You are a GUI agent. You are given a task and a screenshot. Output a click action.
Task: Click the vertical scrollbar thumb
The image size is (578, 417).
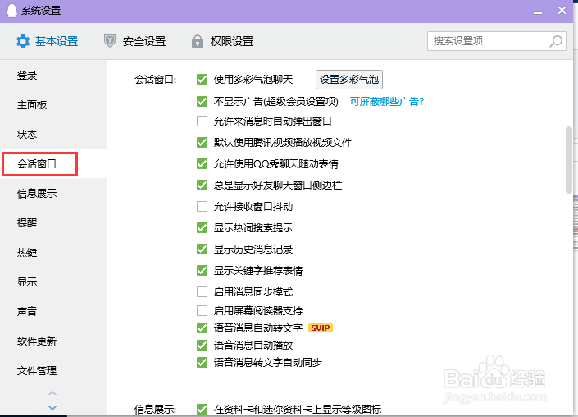pyautogui.click(x=569, y=160)
